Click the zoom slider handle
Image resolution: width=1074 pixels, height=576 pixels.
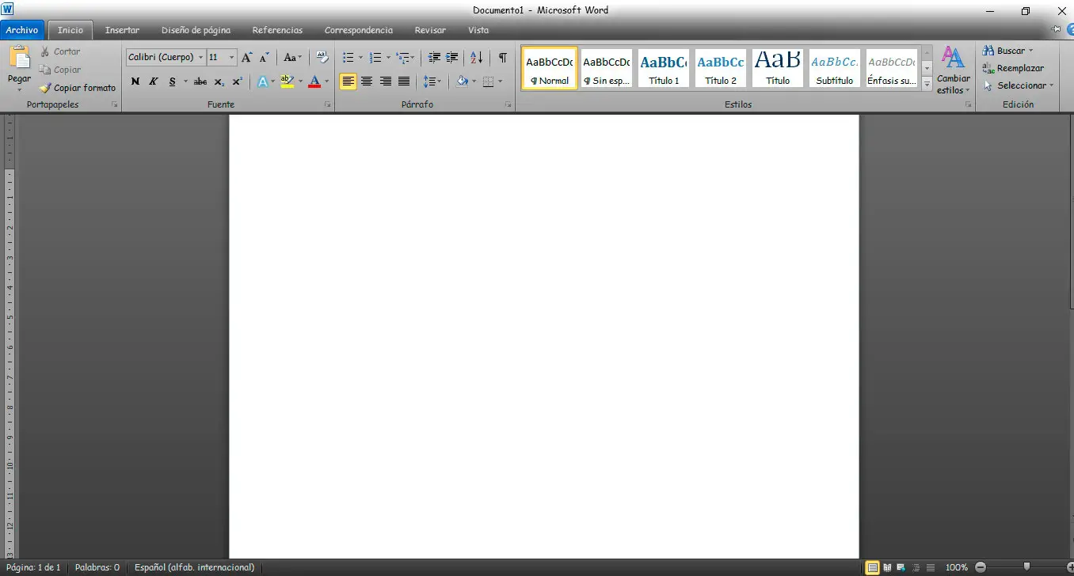[x=1026, y=567]
